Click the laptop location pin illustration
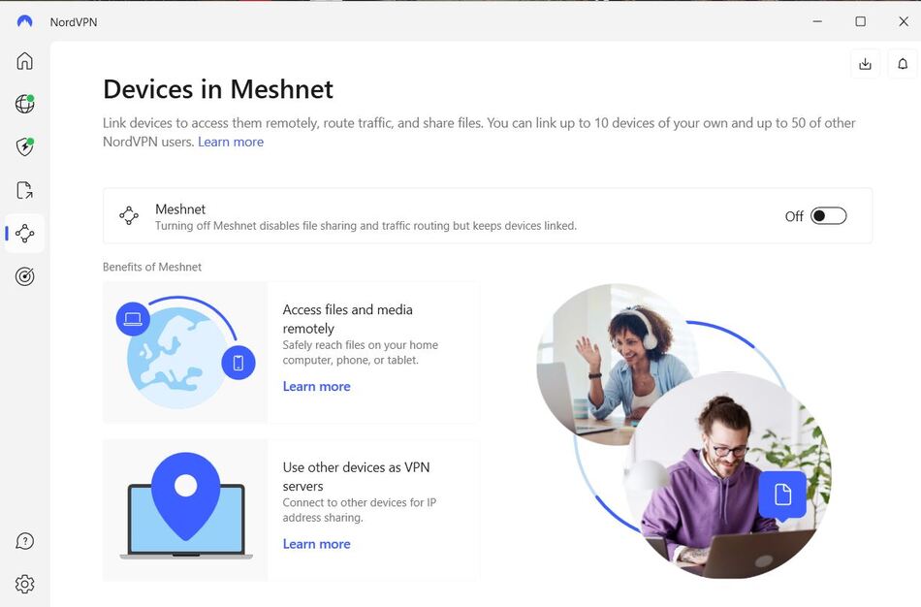 pyautogui.click(x=185, y=510)
